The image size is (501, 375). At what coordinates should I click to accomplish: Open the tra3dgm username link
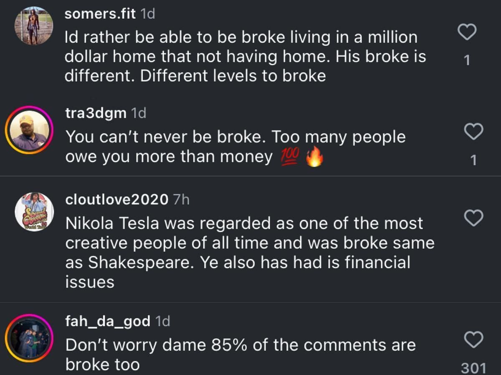coord(96,113)
